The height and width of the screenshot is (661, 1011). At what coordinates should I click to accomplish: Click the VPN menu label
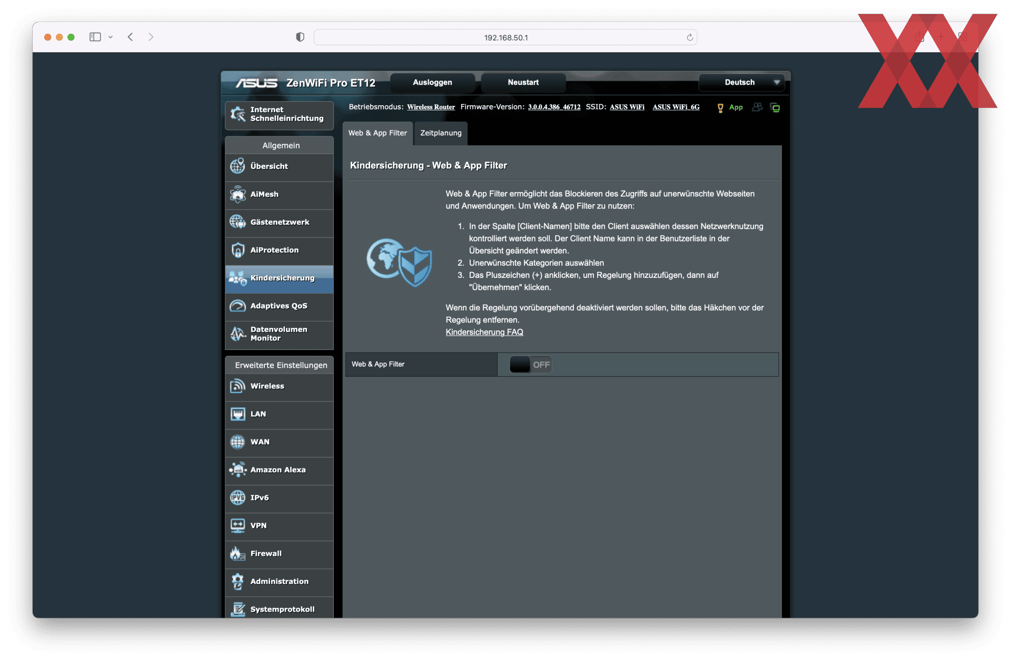[x=259, y=526]
